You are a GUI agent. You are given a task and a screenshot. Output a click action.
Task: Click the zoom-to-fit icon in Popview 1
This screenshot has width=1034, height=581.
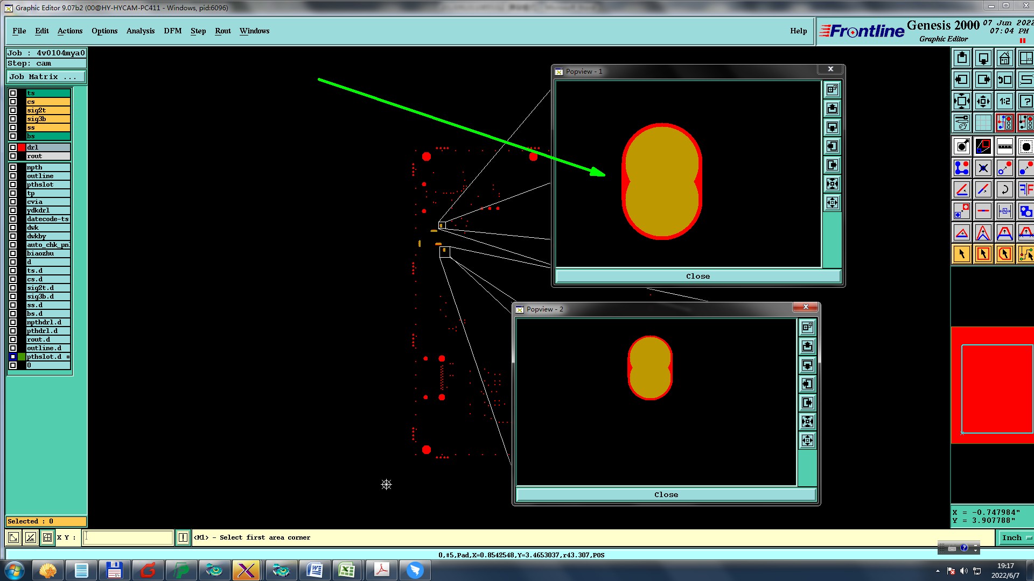(x=832, y=184)
